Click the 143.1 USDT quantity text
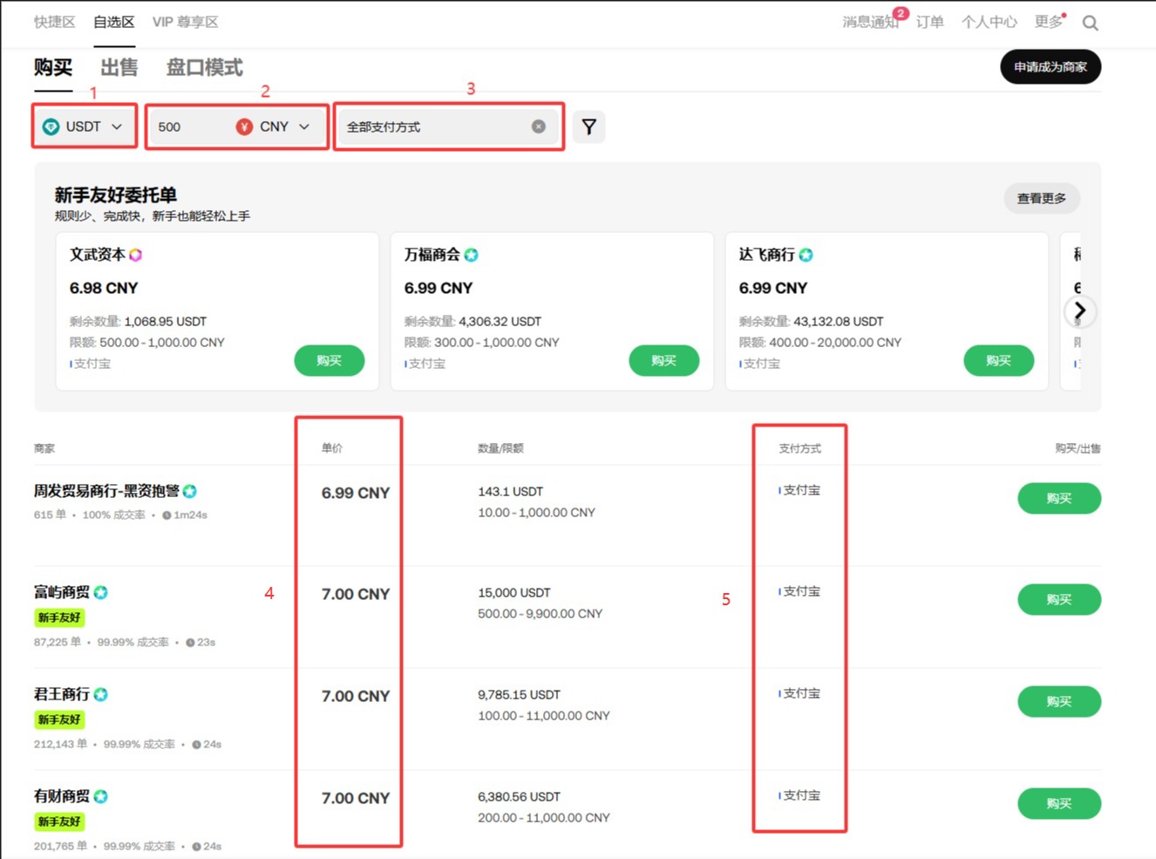The height and width of the screenshot is (859, 1156). pos(511,492)
